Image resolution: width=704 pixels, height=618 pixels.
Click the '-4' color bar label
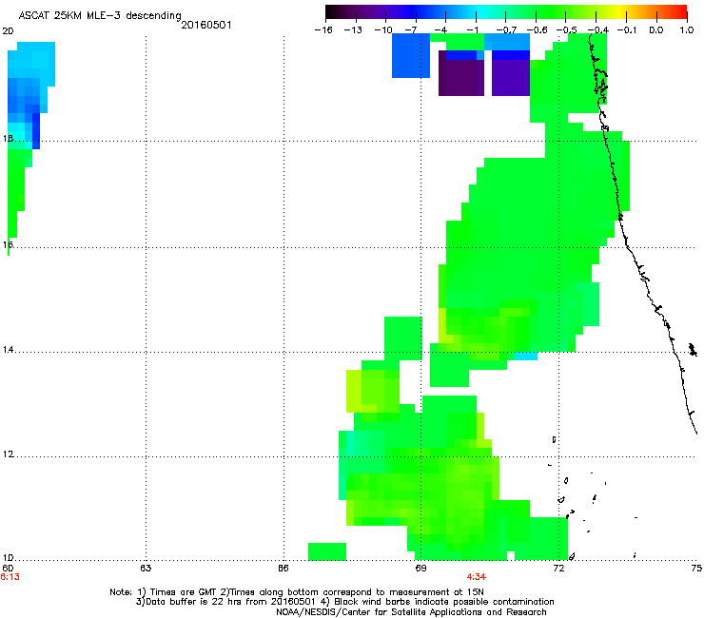tap(440, 30)
